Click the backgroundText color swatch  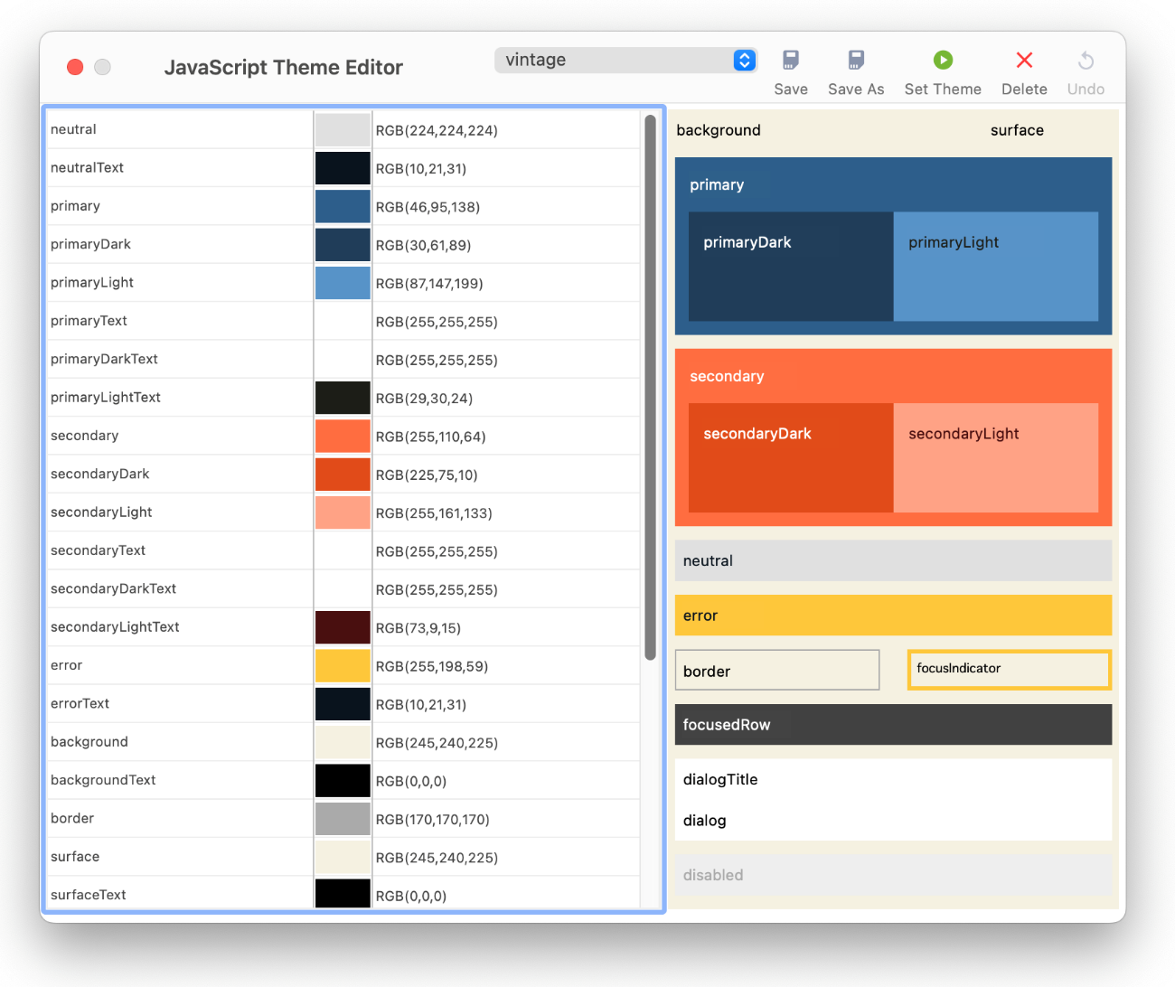[343, 780]
